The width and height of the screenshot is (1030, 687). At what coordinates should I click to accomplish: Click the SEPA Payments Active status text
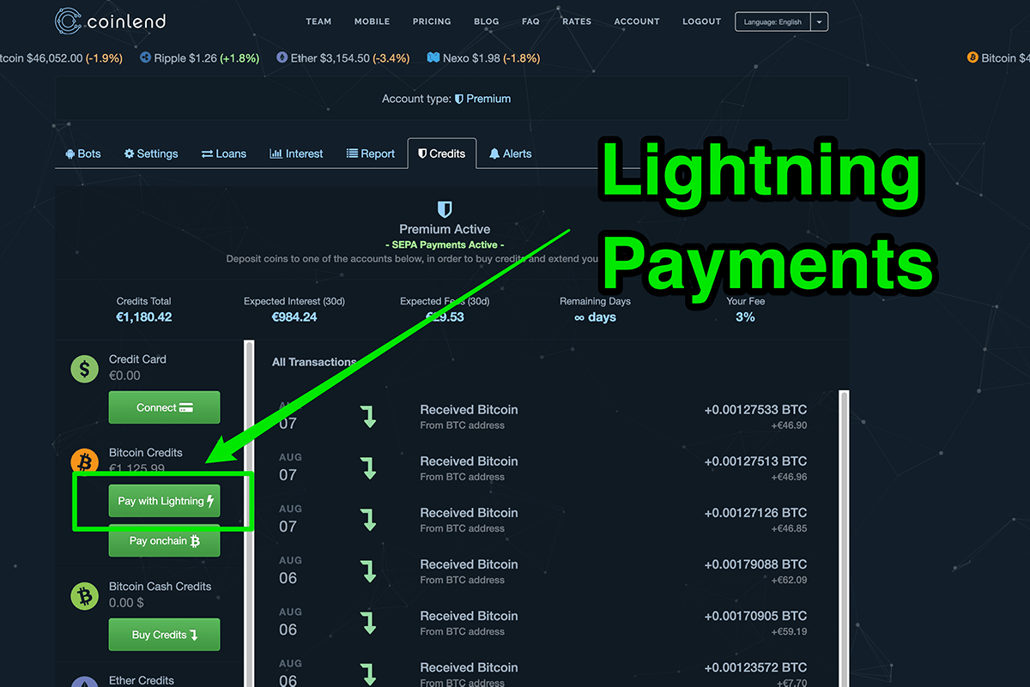(x=445, y=245)
